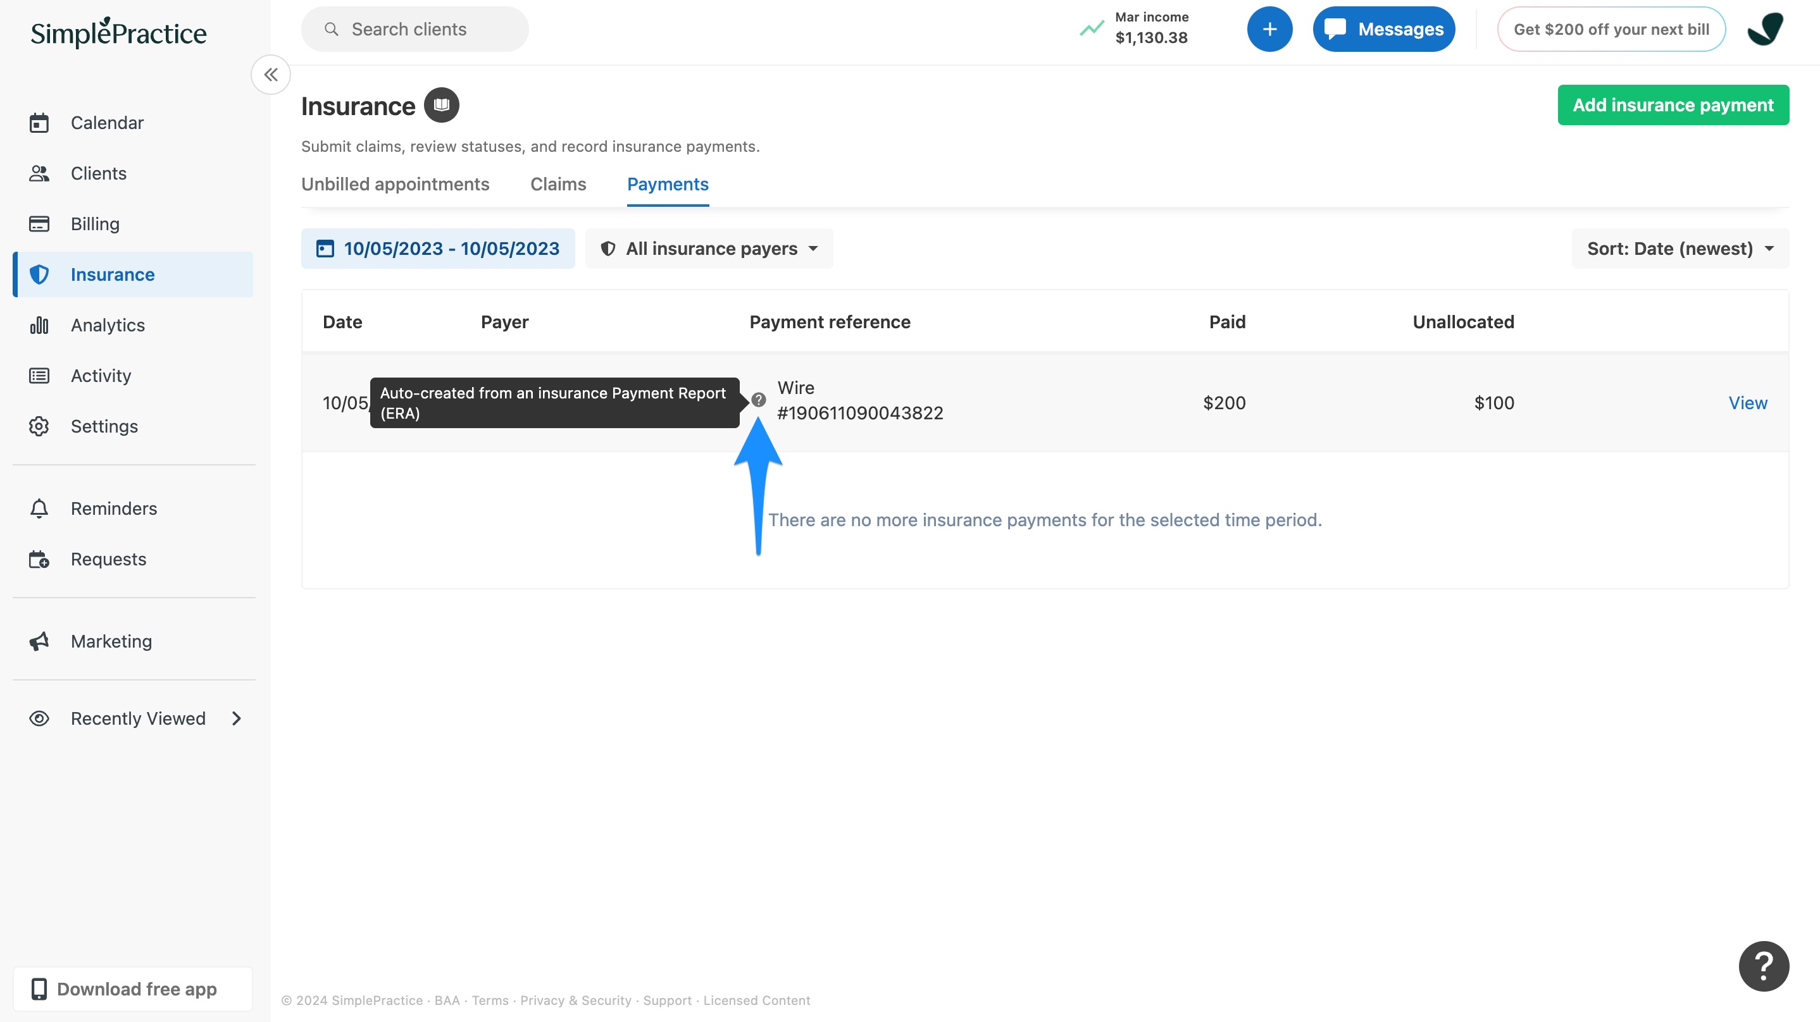Open the Insurance help guide book icon
1820x1022 pixels.
click(x=442, y=104)
